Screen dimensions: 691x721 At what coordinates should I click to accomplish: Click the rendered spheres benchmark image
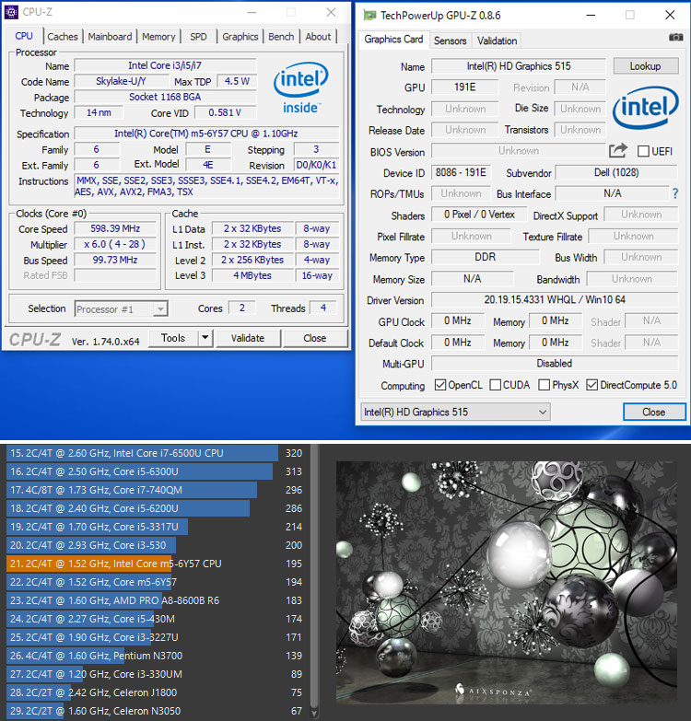pos(507,582)
